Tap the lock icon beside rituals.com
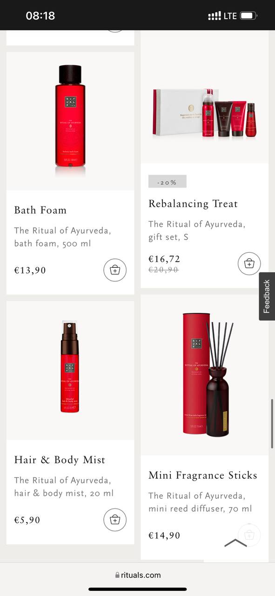 pyautogui.click(x=117, y=576)
